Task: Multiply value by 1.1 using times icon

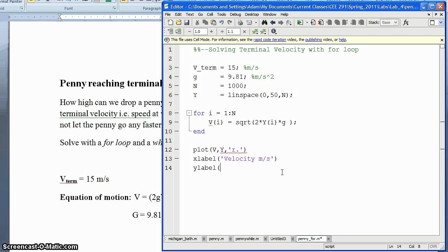Action: pos(244,31)
